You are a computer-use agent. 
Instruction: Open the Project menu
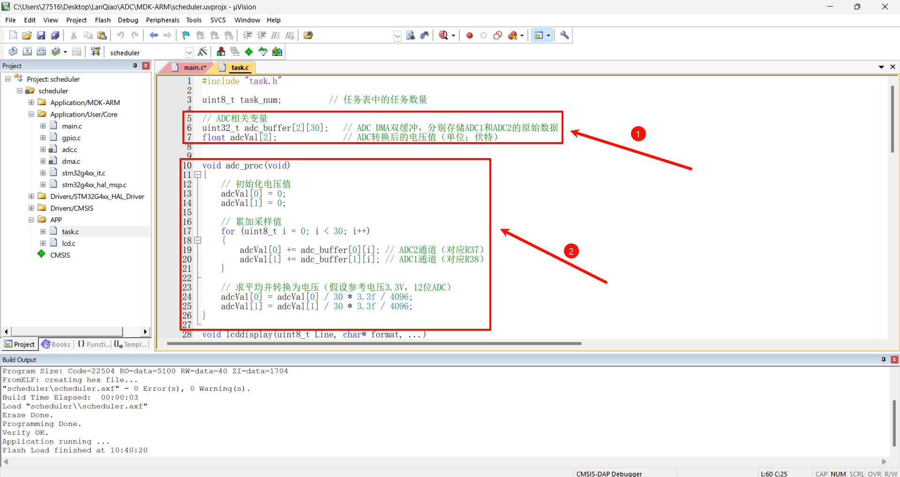click(x=76, y=20)
